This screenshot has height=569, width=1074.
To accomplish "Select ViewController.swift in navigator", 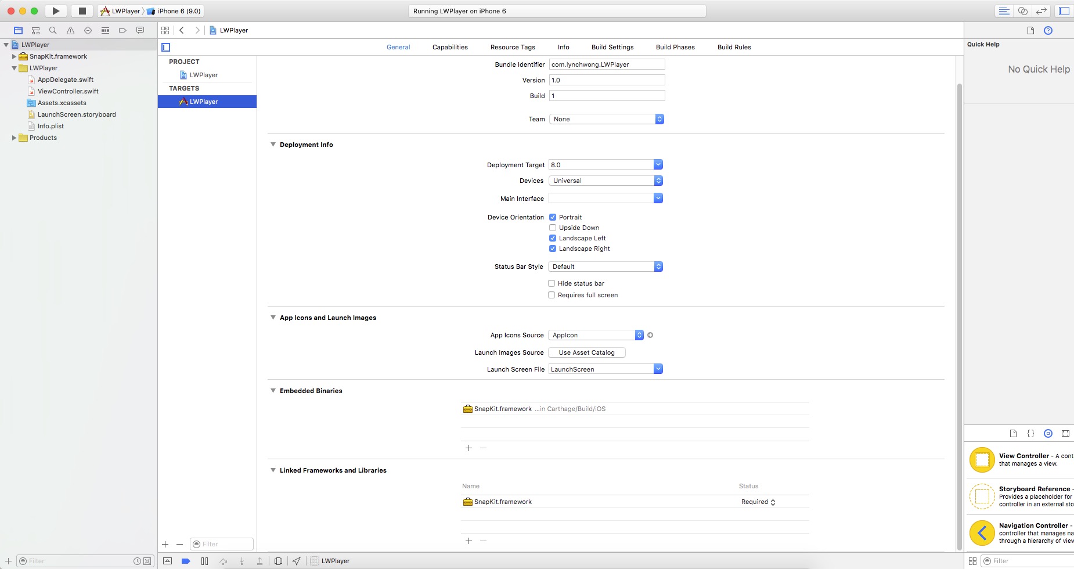I will click(68, 91).
